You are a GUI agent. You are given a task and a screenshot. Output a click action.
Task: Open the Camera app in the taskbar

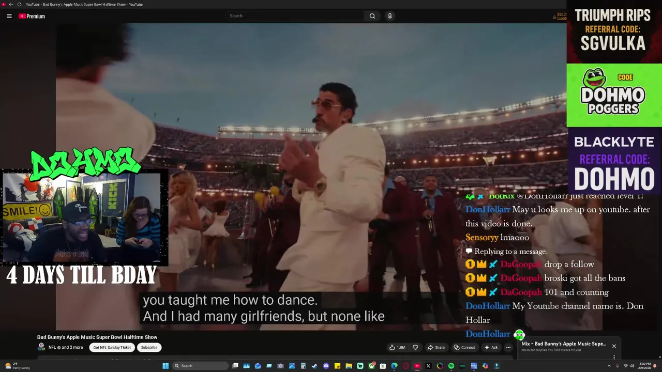pyautogui.click(x=280, y=366)
